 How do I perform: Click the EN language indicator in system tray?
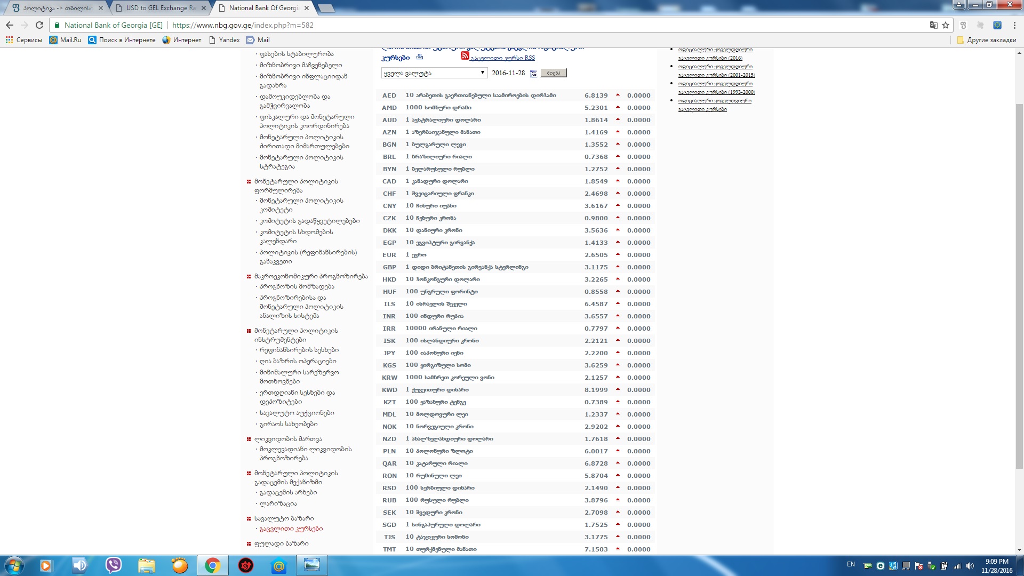[851, 564]
